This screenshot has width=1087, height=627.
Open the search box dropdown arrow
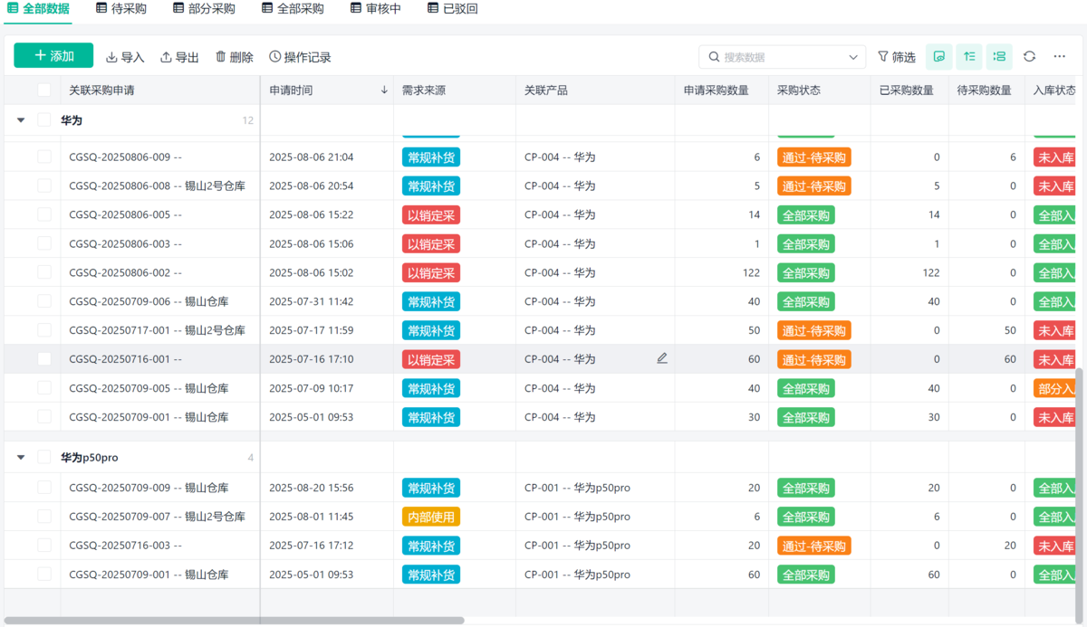(853, 57)
